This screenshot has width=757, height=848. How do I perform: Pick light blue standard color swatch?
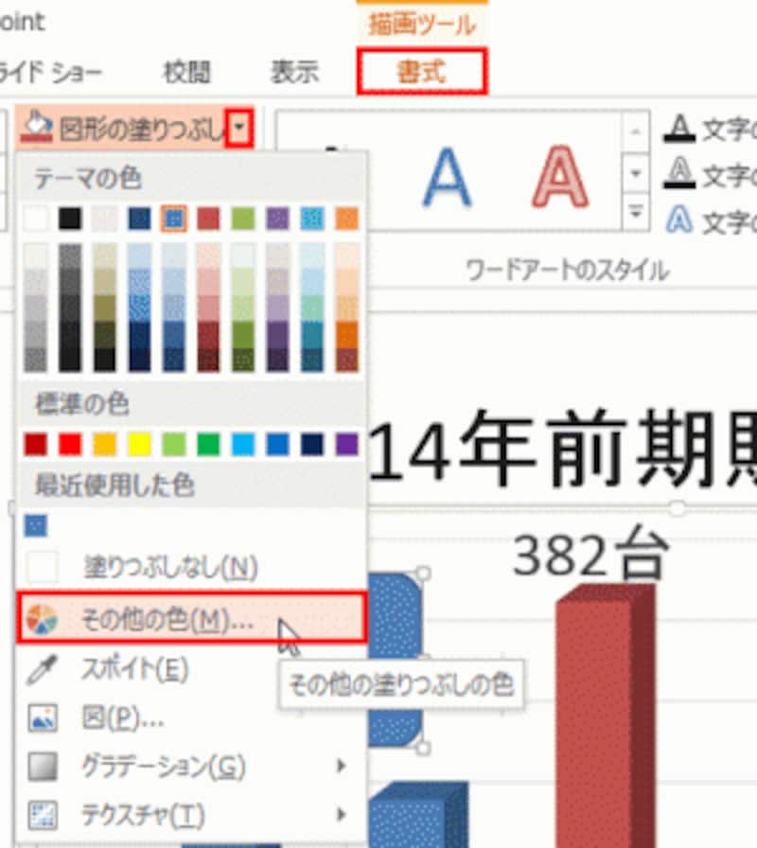[x=243, y=445]
